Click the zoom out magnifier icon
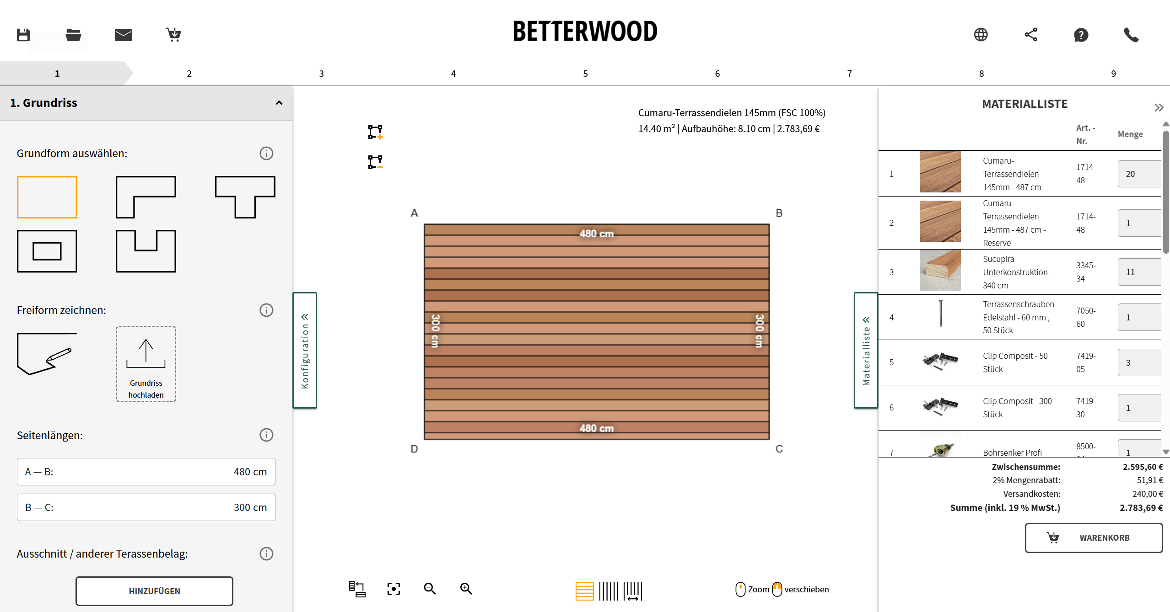Viewport: 1170px width, 612px height. point(430,589)
